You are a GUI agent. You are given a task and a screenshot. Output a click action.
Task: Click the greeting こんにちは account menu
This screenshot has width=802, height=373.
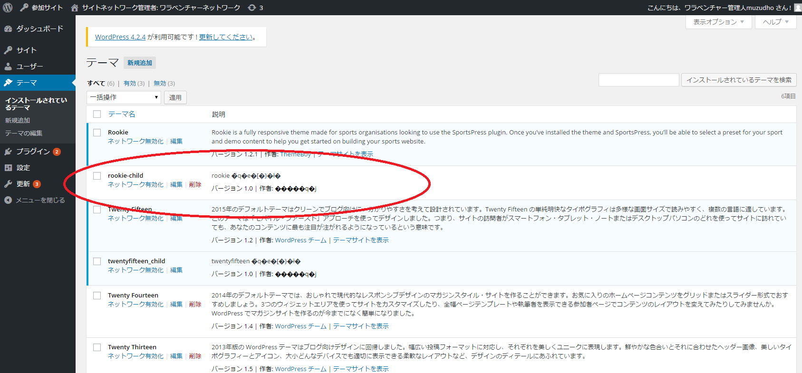click(719, 8)
